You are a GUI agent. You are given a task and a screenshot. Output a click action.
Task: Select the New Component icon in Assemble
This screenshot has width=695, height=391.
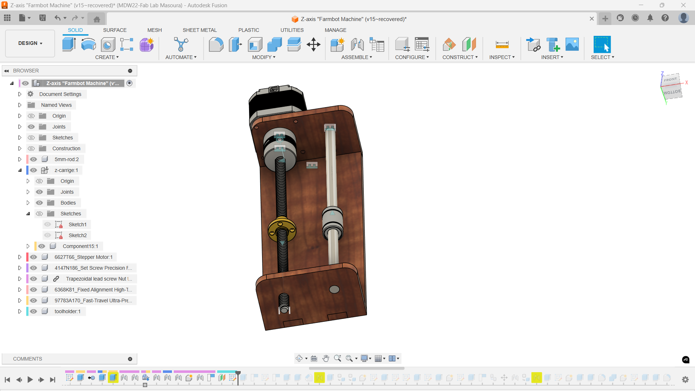pos(337,45)
